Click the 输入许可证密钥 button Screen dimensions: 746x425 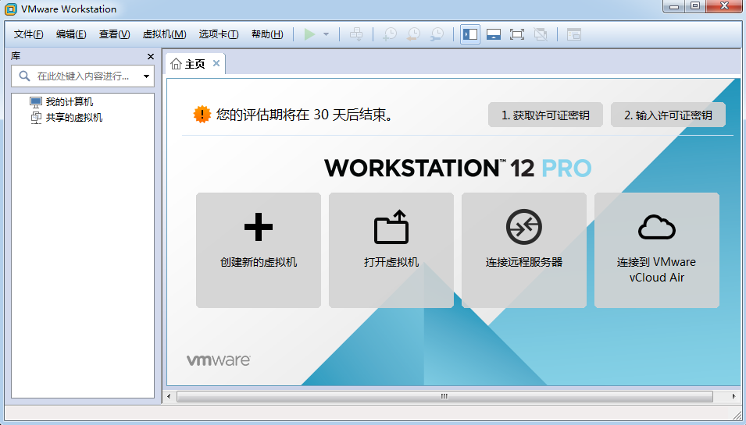point(668,115)
